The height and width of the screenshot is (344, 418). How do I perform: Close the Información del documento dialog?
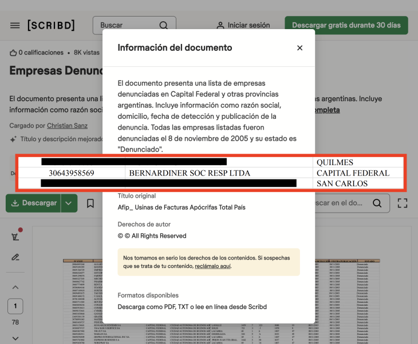(x=299, y=48)
